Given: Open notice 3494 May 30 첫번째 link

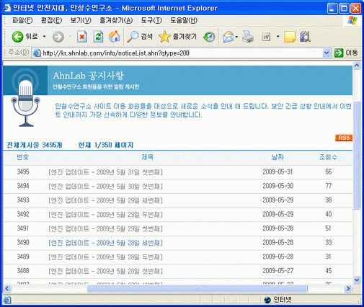Looking at the screenshot, I should [105, 186].
